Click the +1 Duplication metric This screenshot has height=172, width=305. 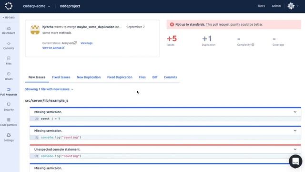(x=208, y=41)
